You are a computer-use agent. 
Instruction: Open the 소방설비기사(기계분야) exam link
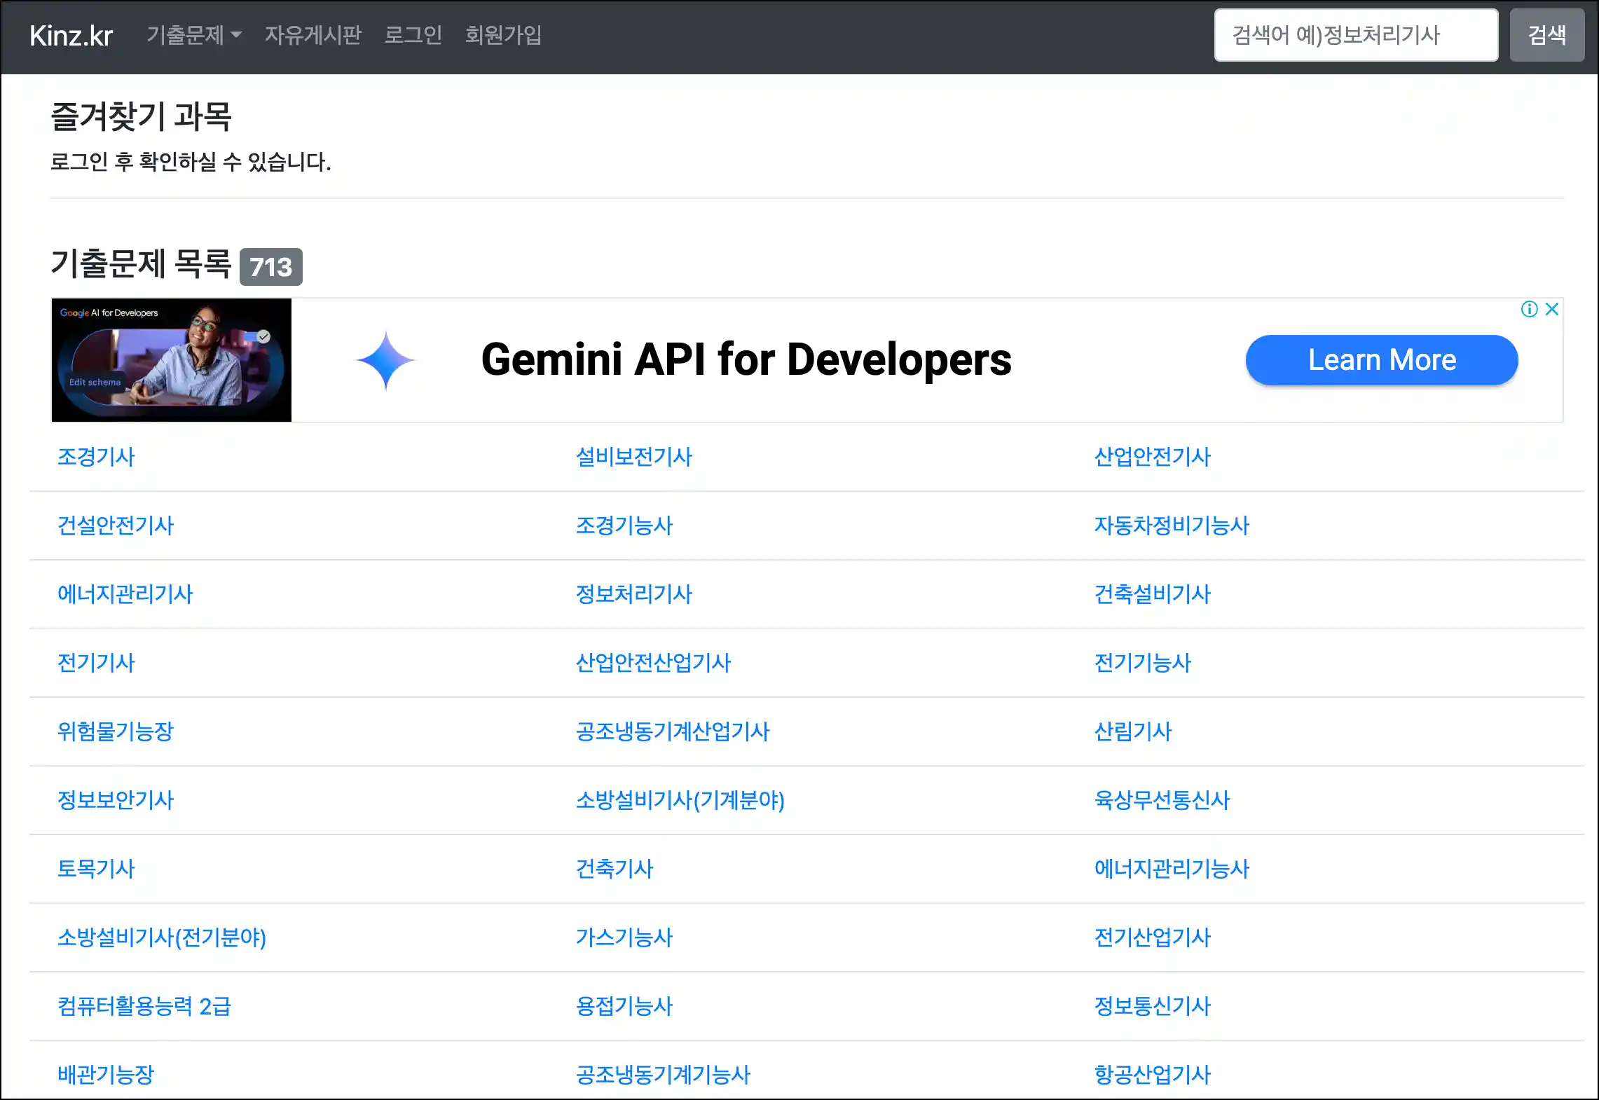click(x=680, y=800)
